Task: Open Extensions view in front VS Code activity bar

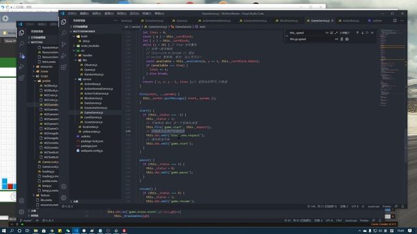Action: click(x=64, y=67)
